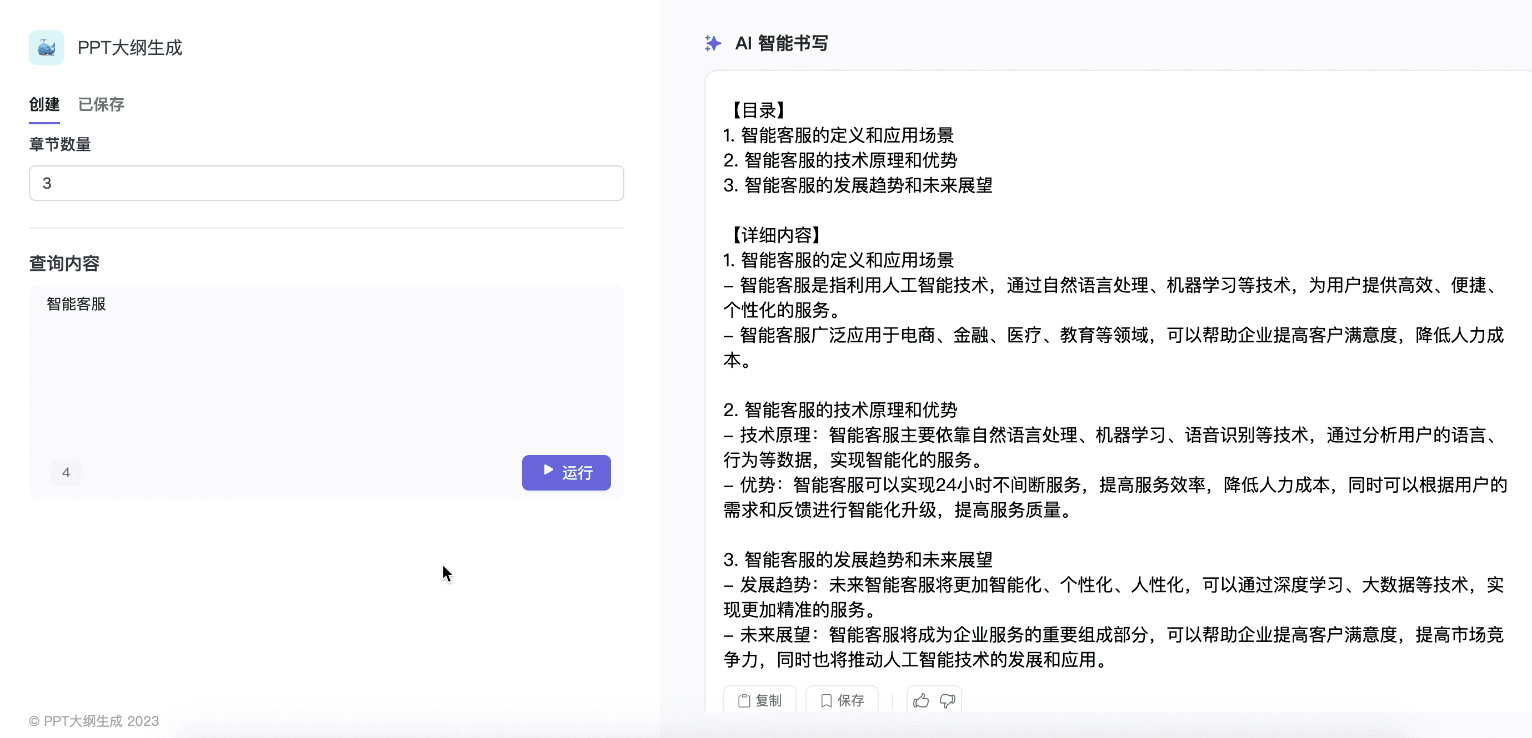1532x738 pixels.
Task: Focus the 章节数量 input field
Action: click(x=326, y=183)
